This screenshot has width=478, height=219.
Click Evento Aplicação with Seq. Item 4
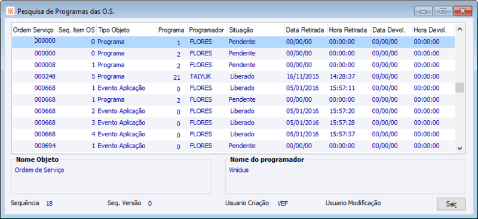click(121, 134)
